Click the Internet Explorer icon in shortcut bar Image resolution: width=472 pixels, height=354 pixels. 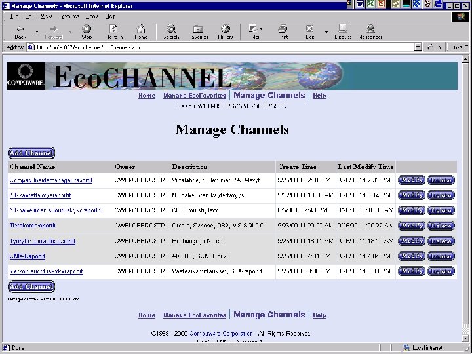(439, 4)
